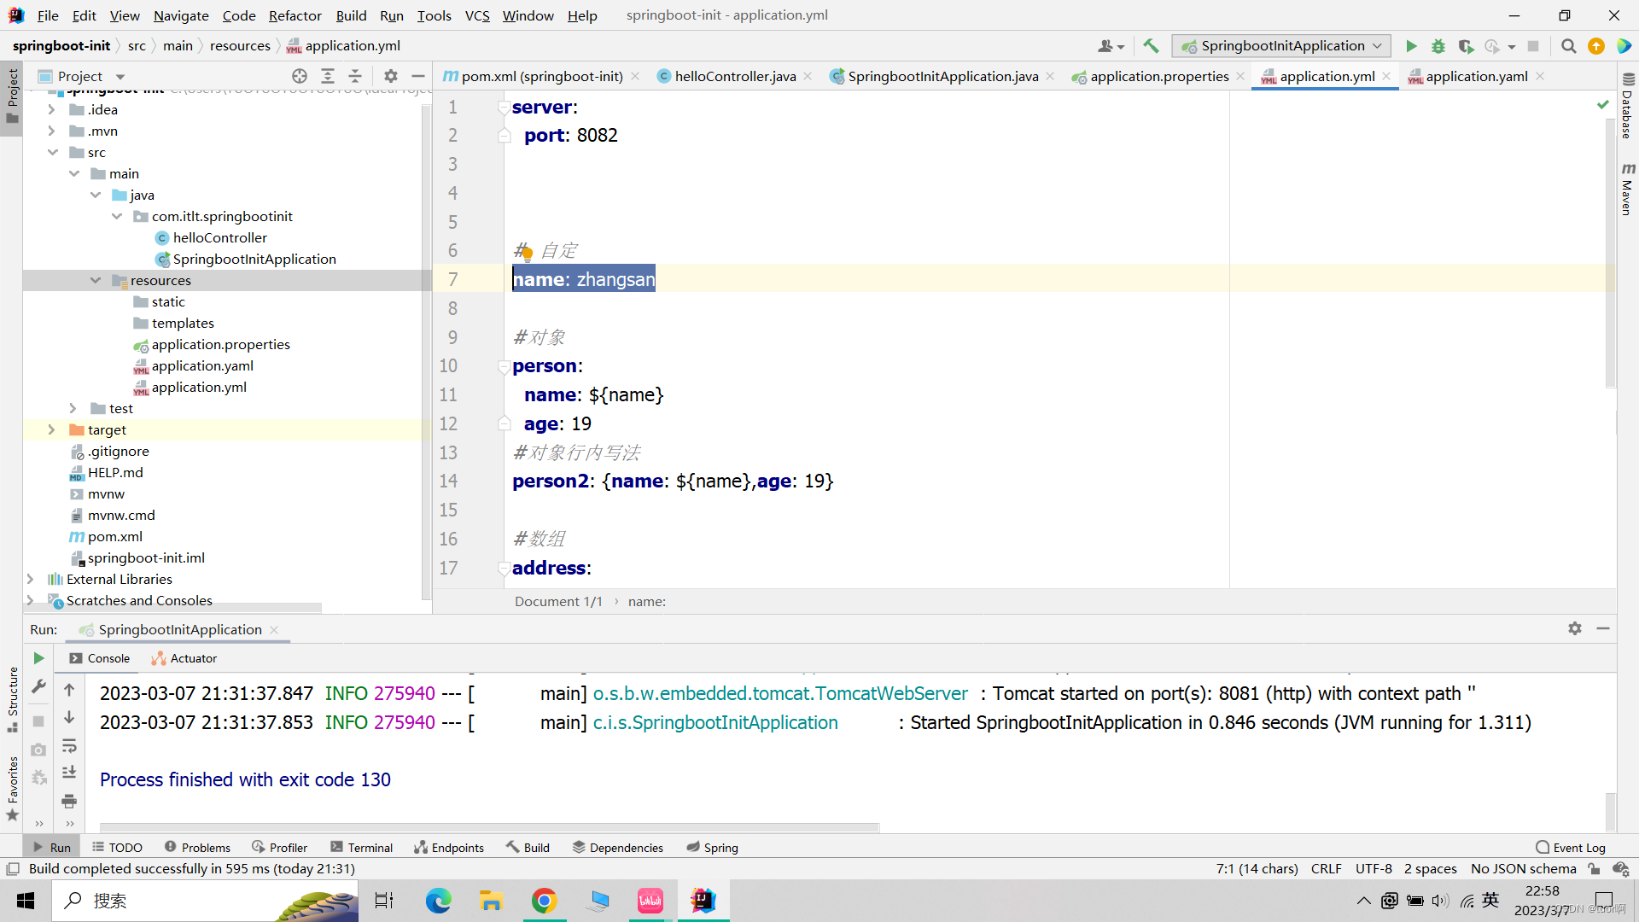Switch to helloController.java tab
1639x922 pixels.
coord(734,76)
